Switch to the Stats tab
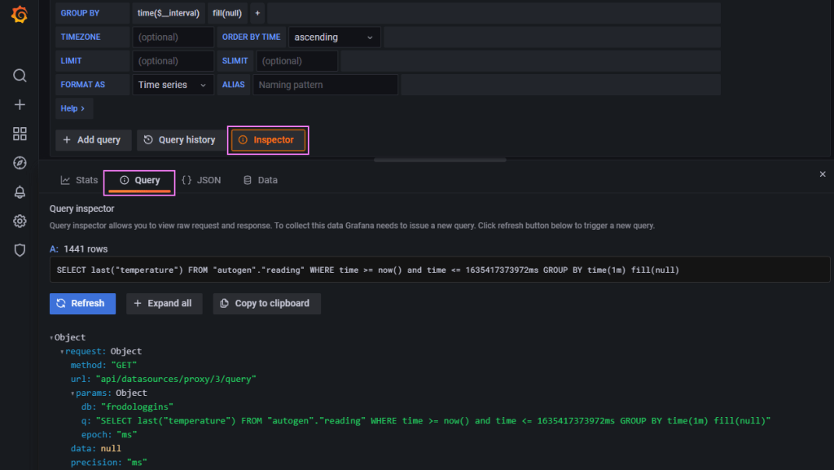The image size is (834, 470). tap(79, 180)
